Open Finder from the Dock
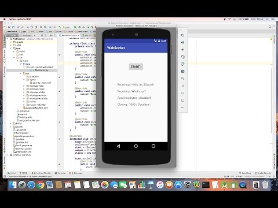Screen dimensions: 278x208 [13, 185]
